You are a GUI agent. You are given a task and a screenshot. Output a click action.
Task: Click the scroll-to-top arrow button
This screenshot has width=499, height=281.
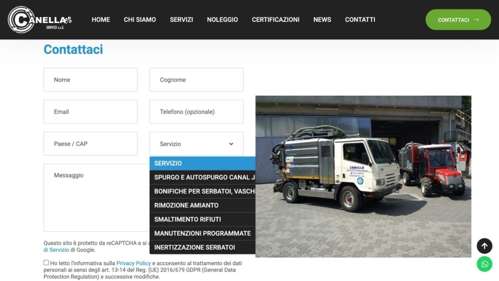click(484, 246)
